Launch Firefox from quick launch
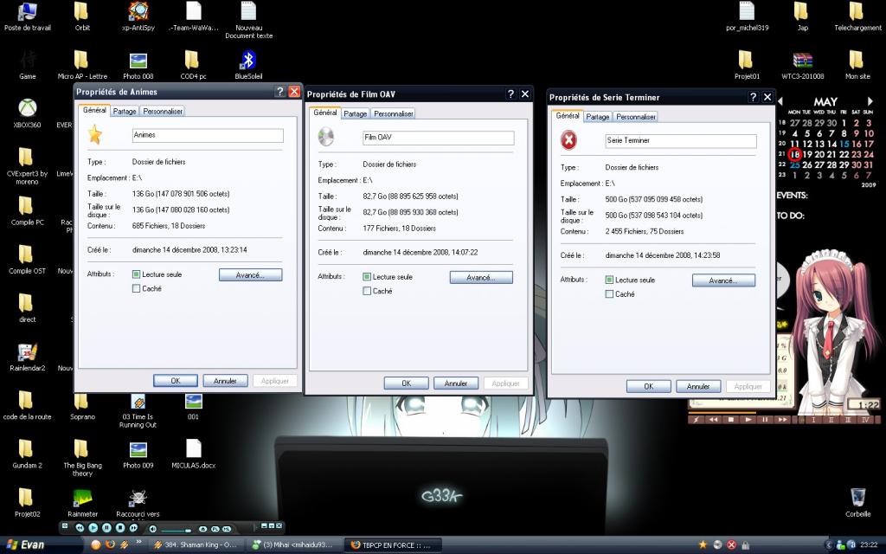The image size is (886, 554). click(x=110, y=545)
